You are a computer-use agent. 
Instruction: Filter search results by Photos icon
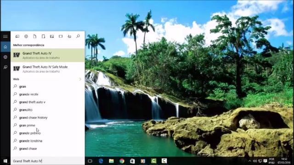(52, 36)
